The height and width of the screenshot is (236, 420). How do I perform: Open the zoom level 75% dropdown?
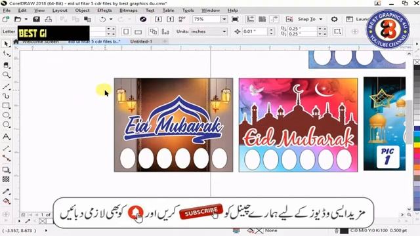coord(224,19)
